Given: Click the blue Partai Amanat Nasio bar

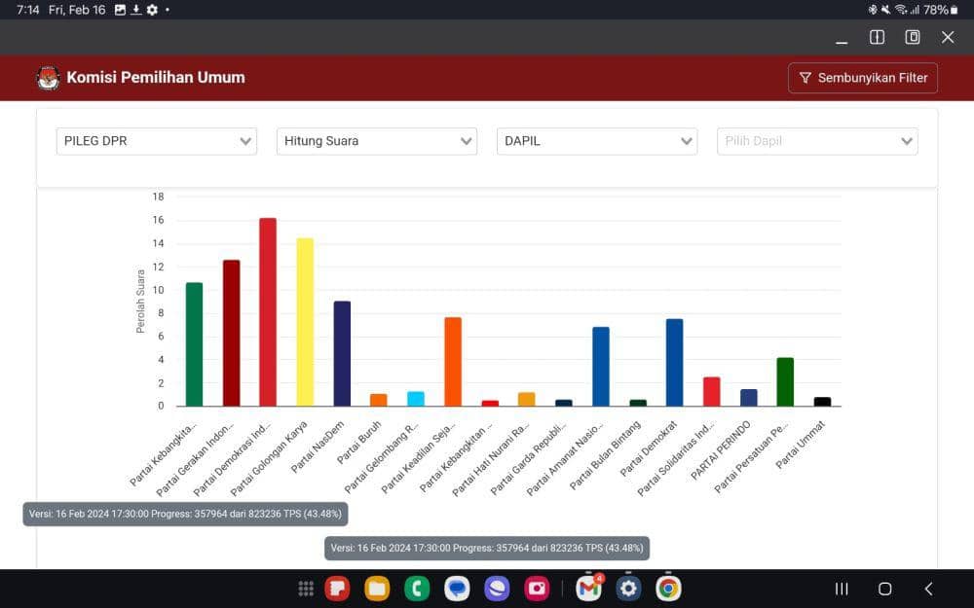Looking at the screenshot, I should (601, 367).
